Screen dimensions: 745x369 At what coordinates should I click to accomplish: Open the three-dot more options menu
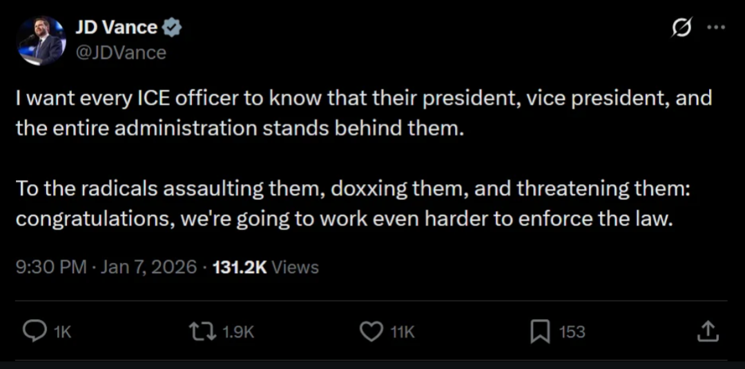coord(716,28)
